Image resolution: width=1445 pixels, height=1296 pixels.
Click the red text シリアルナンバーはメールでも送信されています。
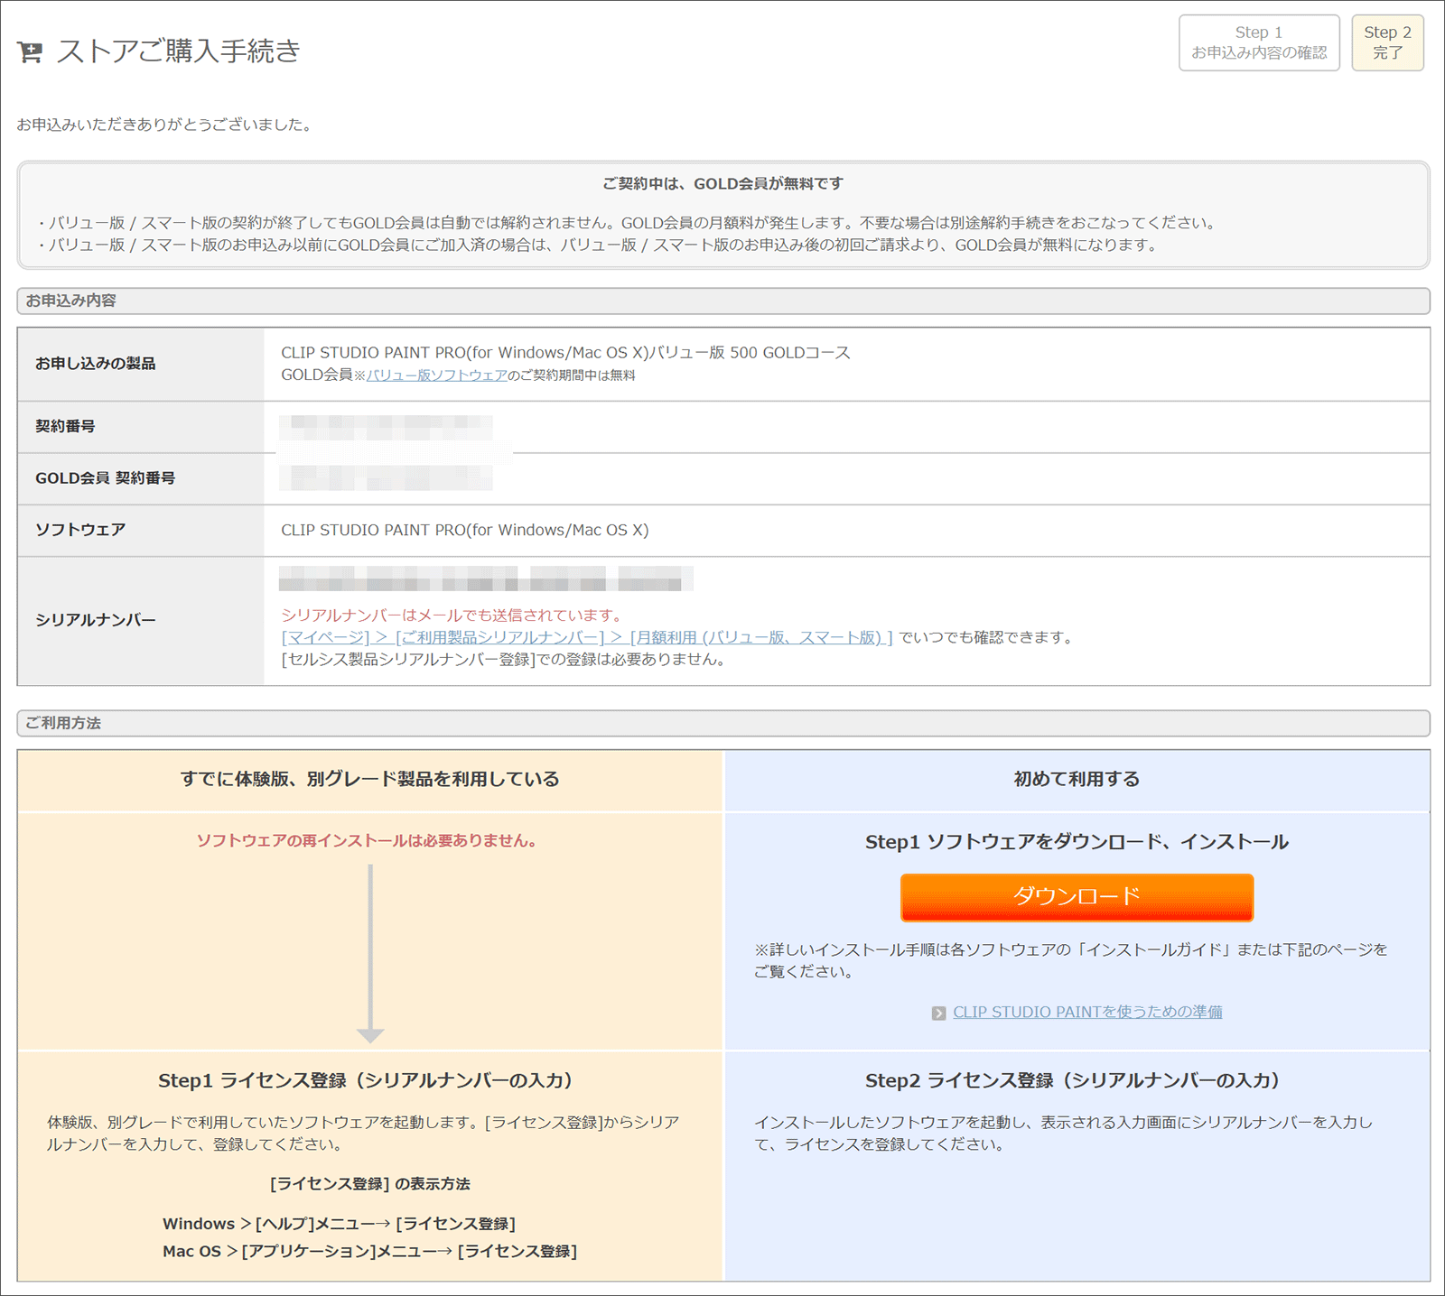(x=452, y=616)
